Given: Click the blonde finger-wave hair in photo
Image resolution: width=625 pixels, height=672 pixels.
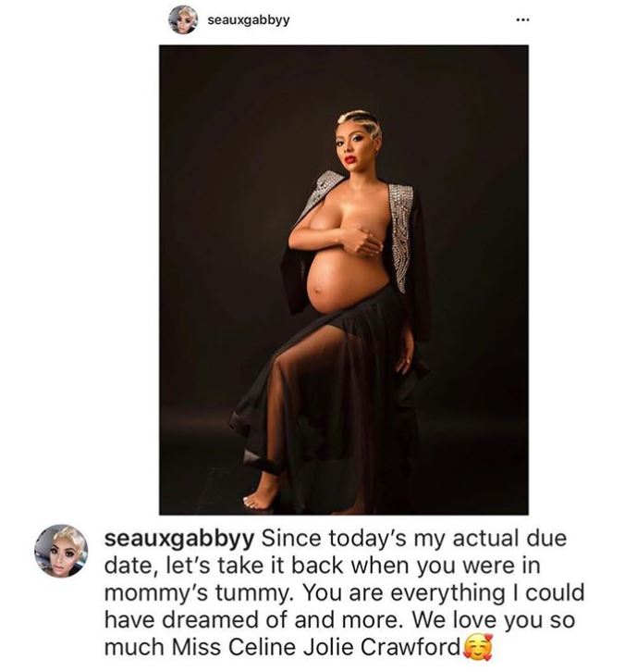Looking at the screenshot, I should pos(359,121).
